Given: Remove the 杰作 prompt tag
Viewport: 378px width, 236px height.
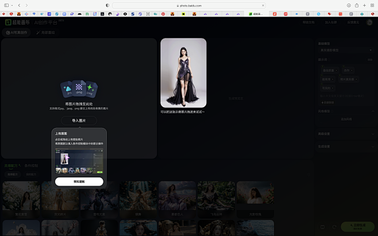Looking at the screenshot, I should pos(352,71).
